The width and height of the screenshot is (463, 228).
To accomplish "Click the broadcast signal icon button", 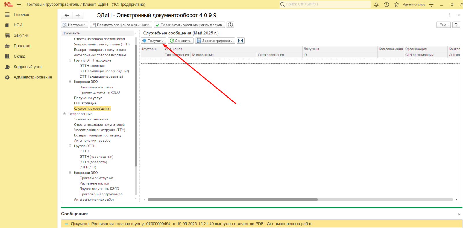I will click(240, 41).
